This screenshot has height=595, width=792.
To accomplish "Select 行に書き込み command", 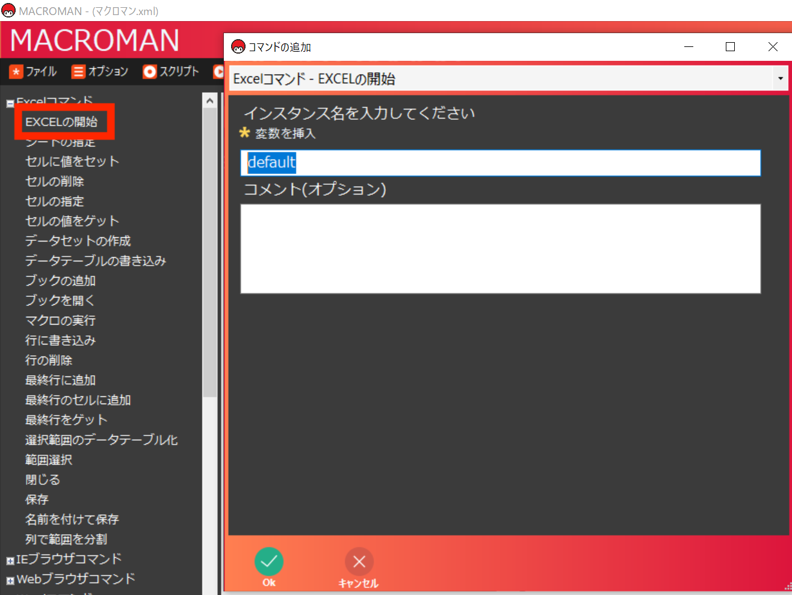I will pos(61,340).
